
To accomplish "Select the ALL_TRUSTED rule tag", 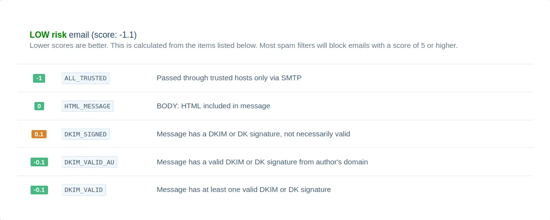I will [x=85, y=78].
